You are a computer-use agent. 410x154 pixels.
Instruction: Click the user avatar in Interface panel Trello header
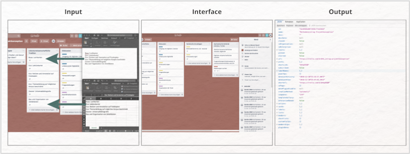270,35
